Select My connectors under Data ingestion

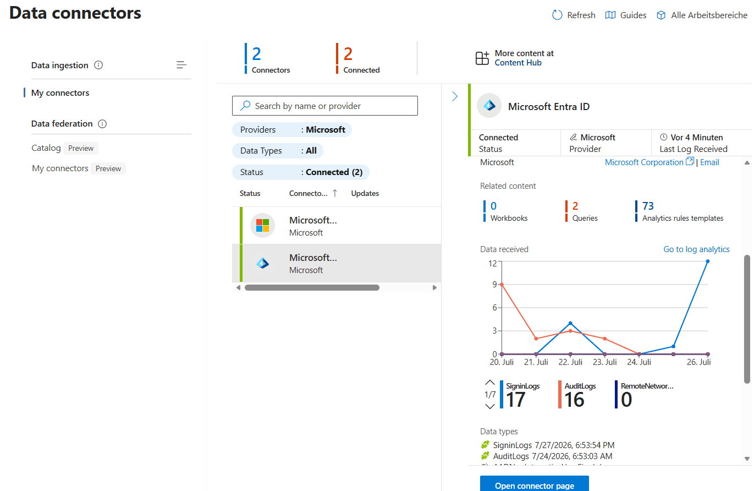[60, 93]
